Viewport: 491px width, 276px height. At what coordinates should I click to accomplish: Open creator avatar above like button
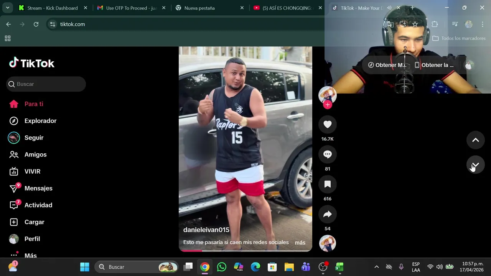click(x=328, y=95)
